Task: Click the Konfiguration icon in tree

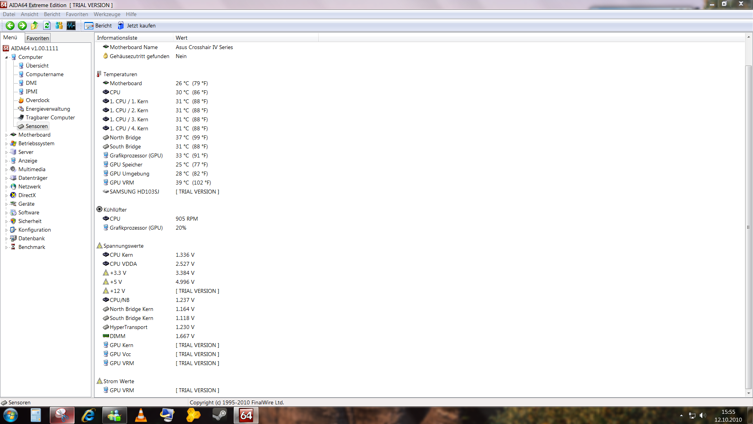Action: pyautogui.click(x=13, y=230)
